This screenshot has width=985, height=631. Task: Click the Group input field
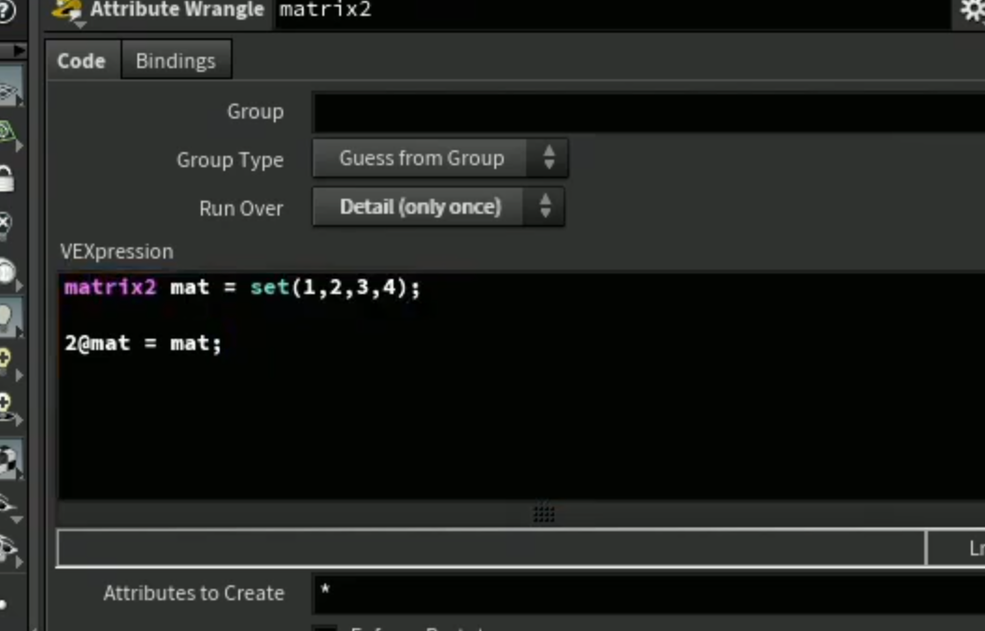click(649, 112)
